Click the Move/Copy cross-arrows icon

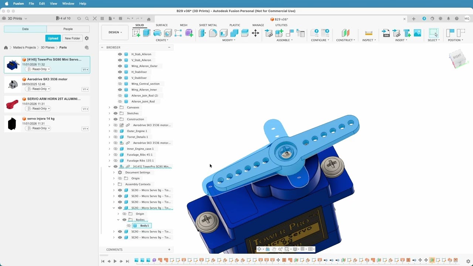pyautogui.click(x=255, y=33)
